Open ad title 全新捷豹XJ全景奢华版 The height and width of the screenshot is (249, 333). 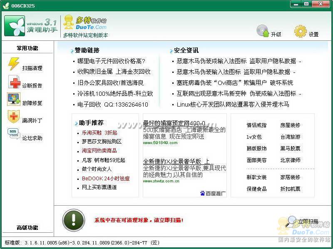178,162
